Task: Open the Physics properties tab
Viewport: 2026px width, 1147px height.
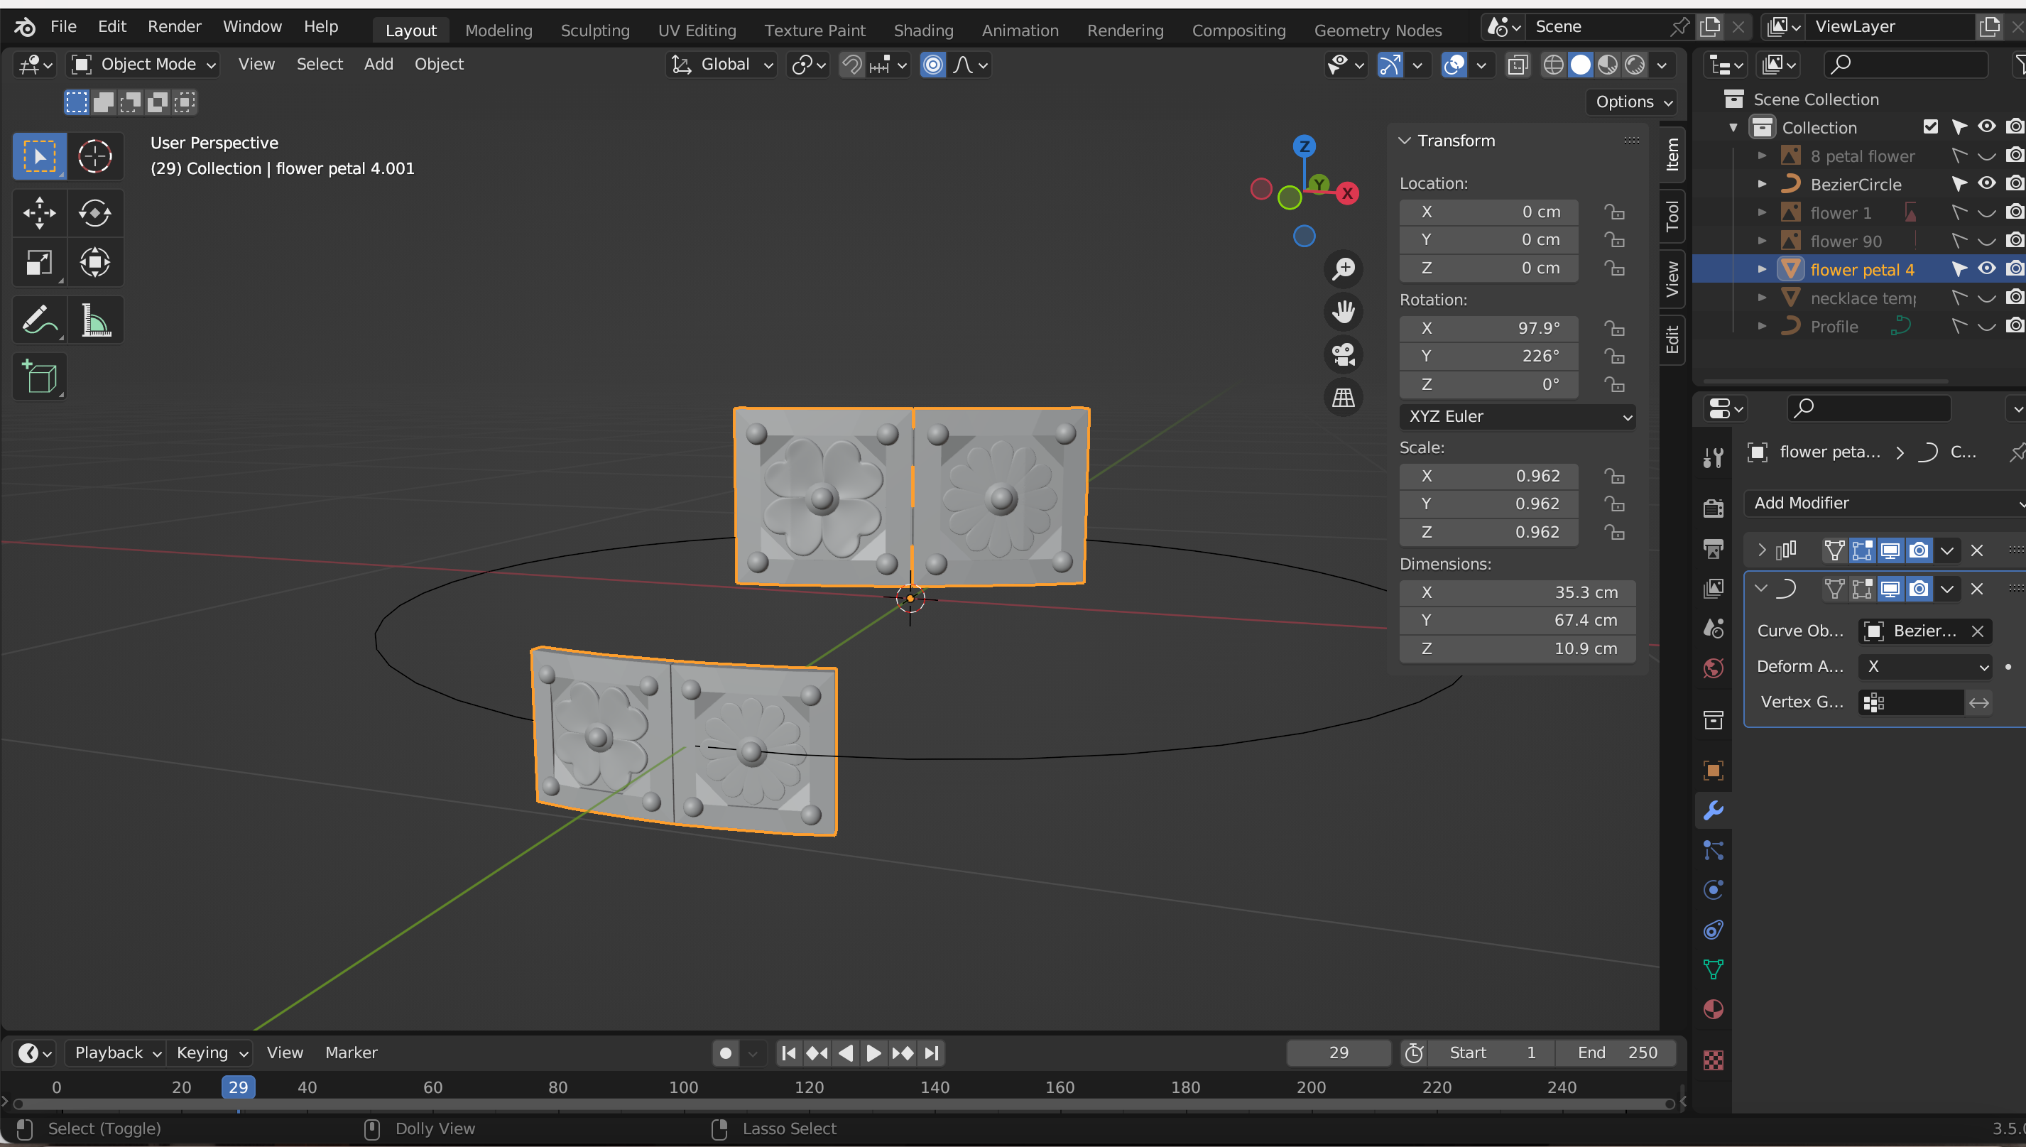Action: coord(1713,890)
